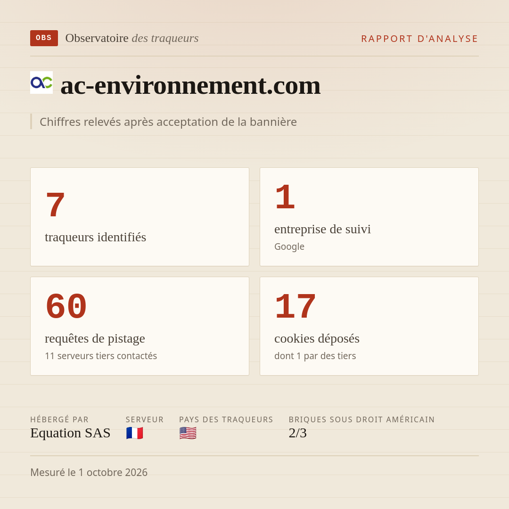The height and width of the screenshot is (509, 509).
Task: Click the 'entreprise de suivi' label
Action: pyautogui.click(x=322, y=229)
